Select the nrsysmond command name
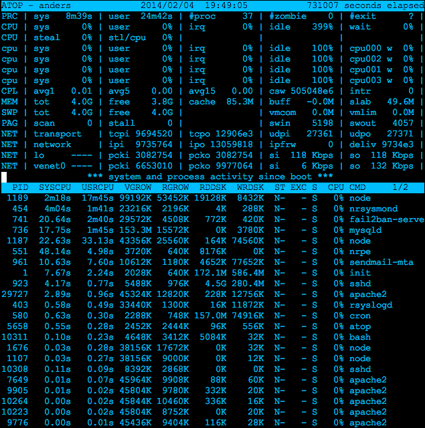425x428 pixels. [373, 209]
